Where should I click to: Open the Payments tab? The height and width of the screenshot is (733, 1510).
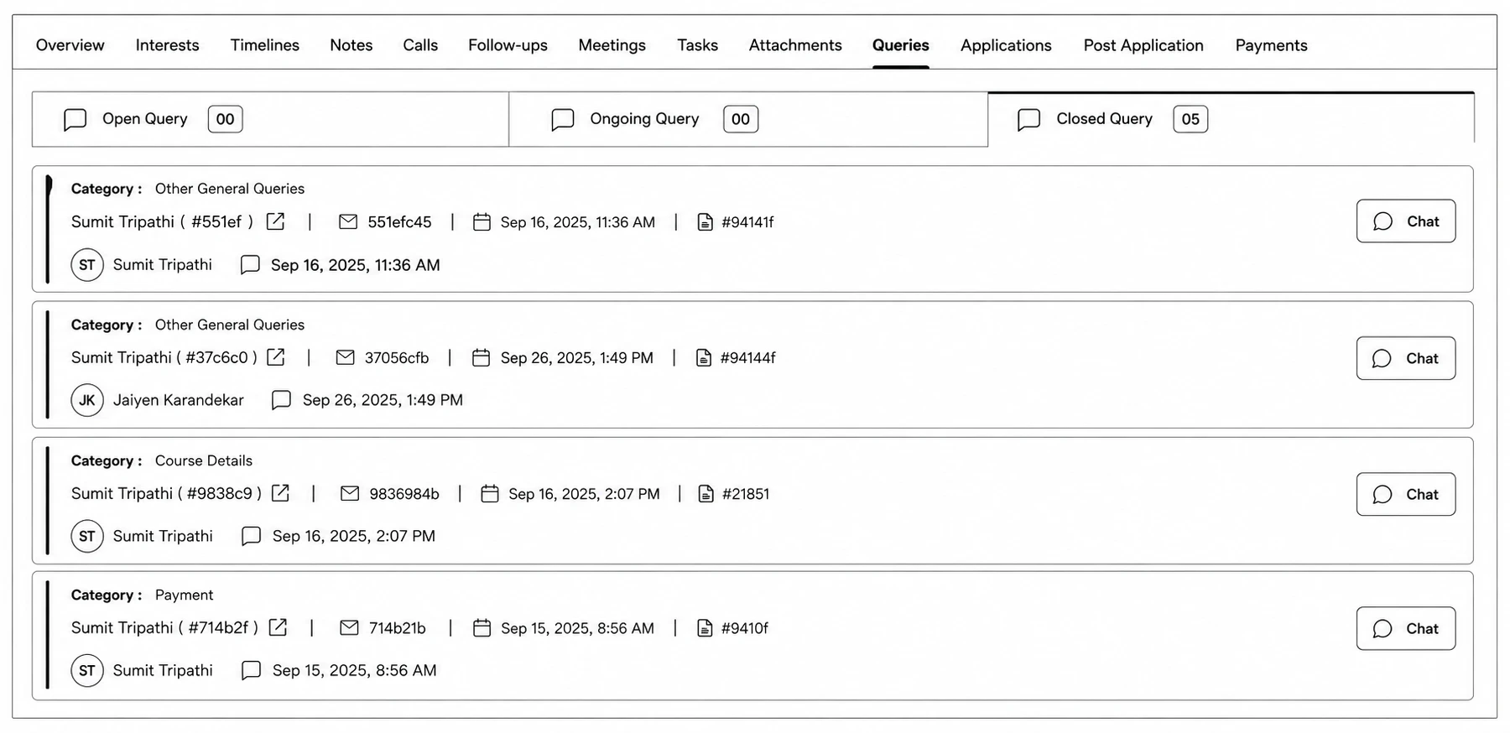(1272, 45)
